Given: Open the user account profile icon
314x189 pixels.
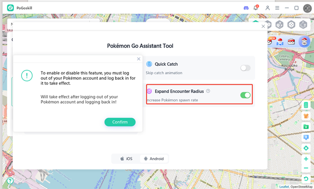Looking at the screenshot, I should pyautogui.click(x=267, y=8).
